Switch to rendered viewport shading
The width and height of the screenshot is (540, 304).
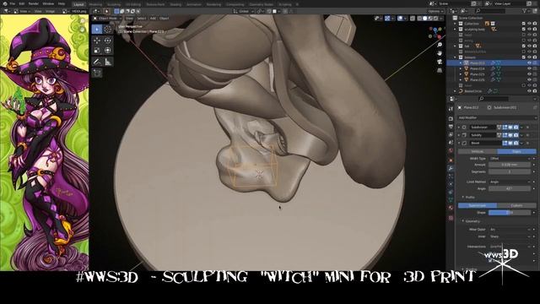point(435,19)
